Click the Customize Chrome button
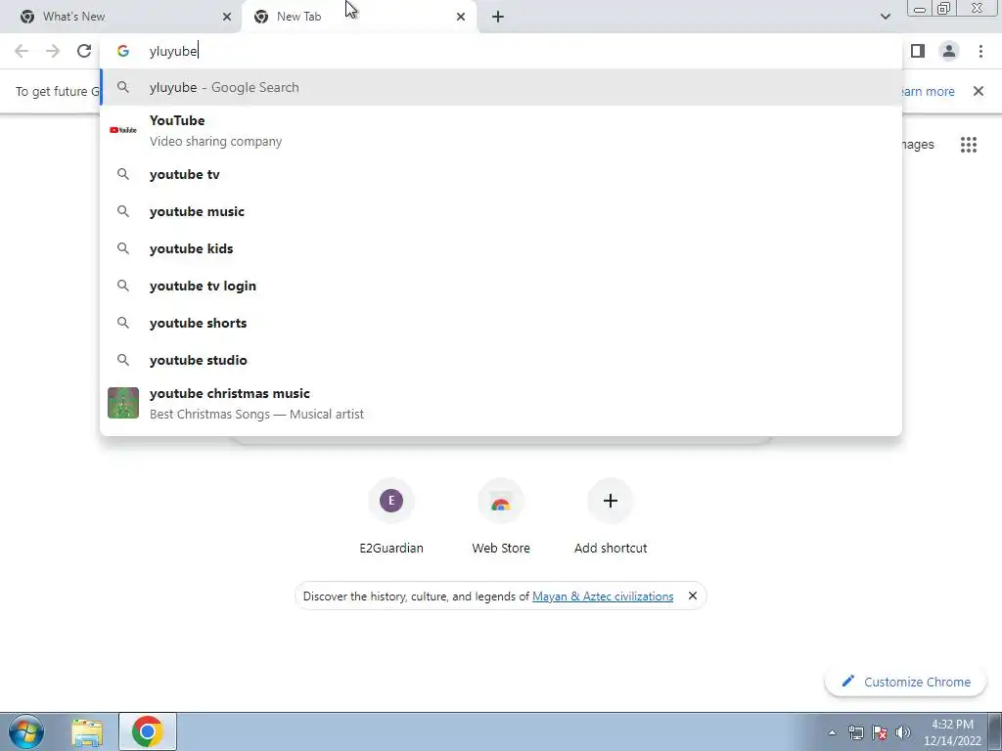 [x=905, y=682]
